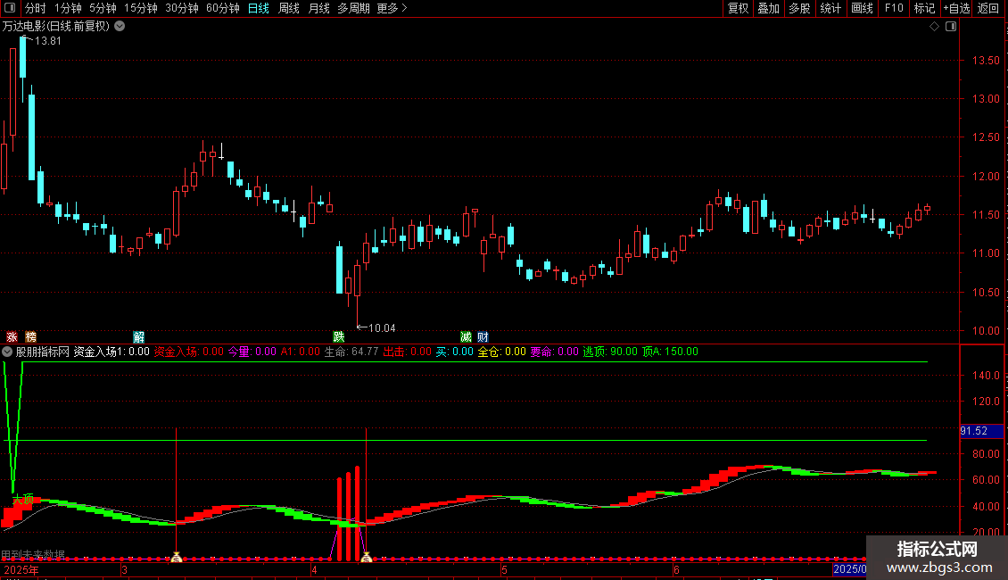Open F10 company information
Screen dimensions: 1008x580
click(894, 8)
